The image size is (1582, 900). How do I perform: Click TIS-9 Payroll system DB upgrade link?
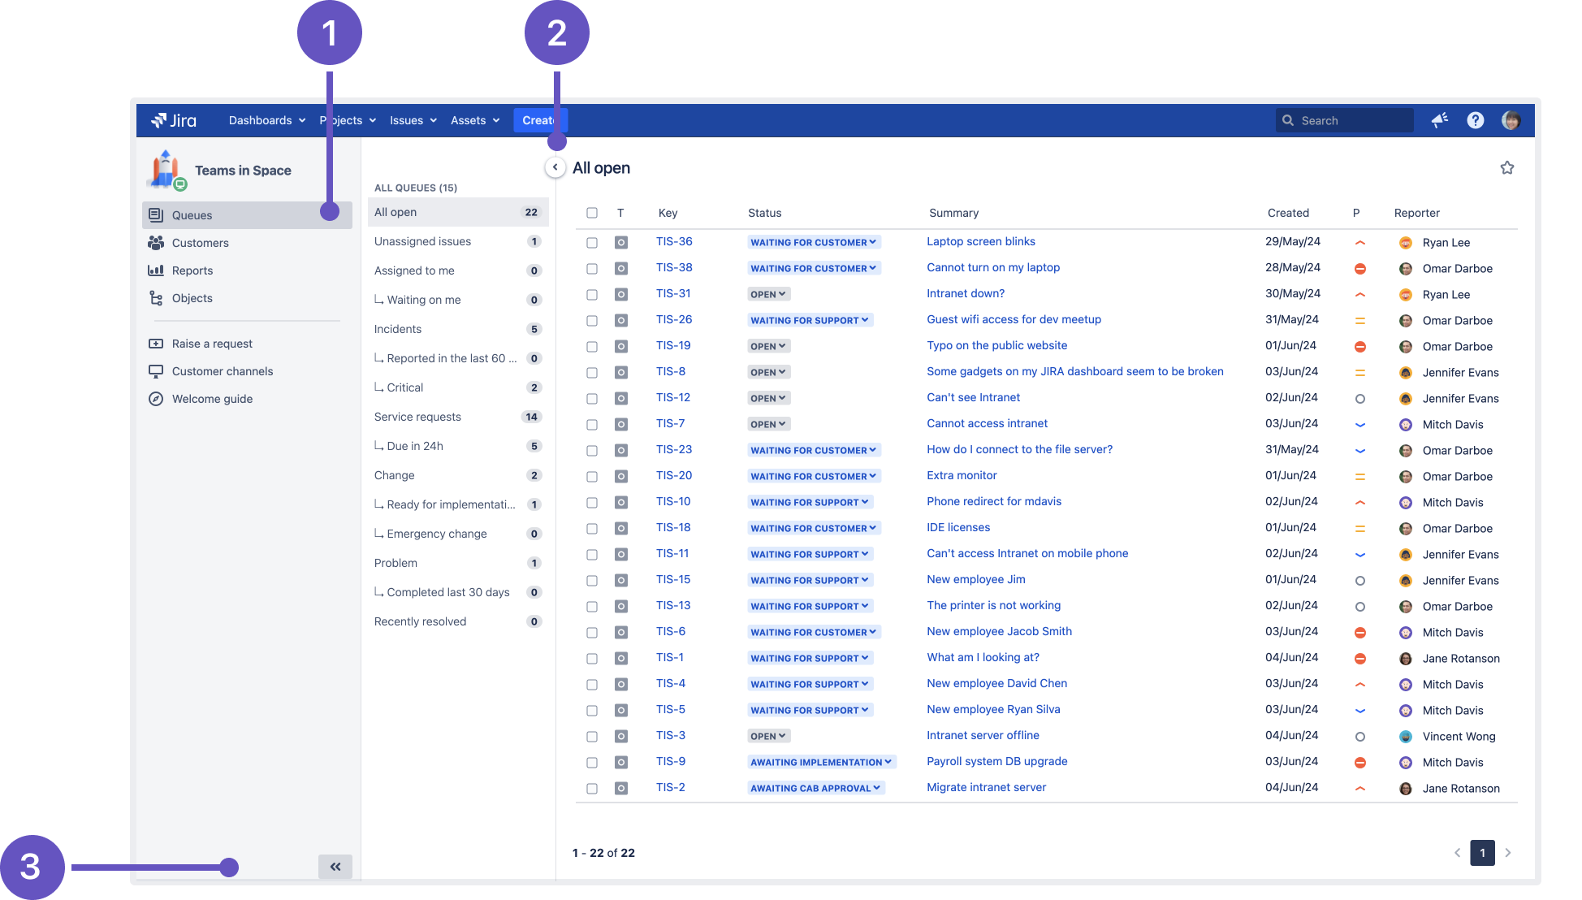pos(996,761)
